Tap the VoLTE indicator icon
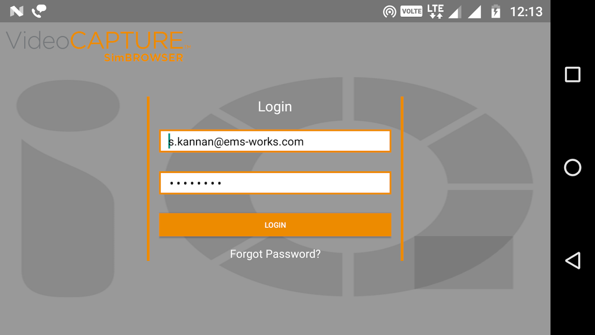The image size is (595, 335). (411, 11)
